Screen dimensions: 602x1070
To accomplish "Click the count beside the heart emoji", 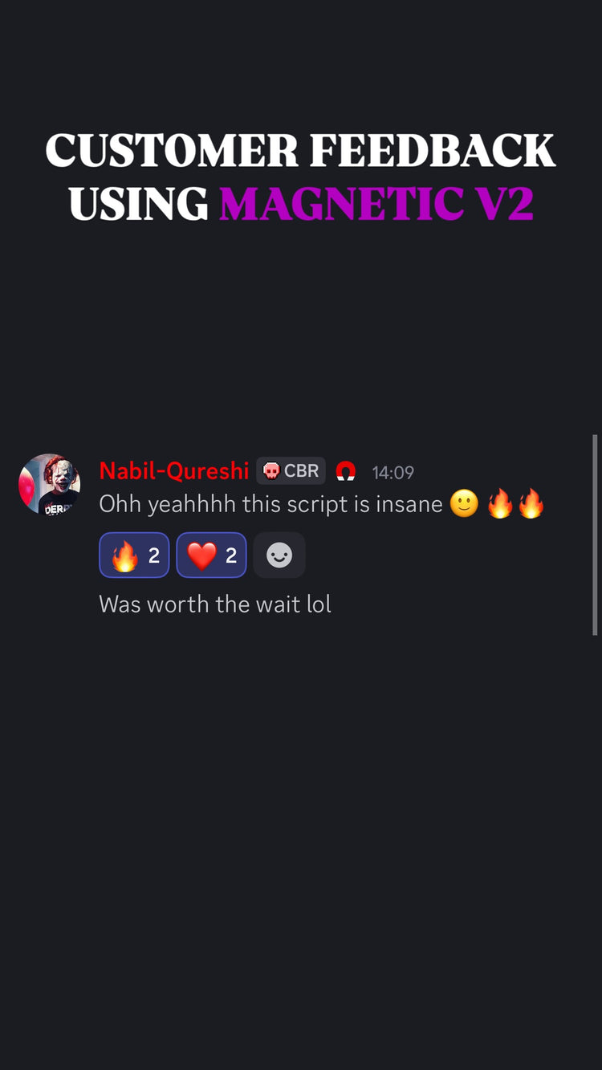I will 231,555.
